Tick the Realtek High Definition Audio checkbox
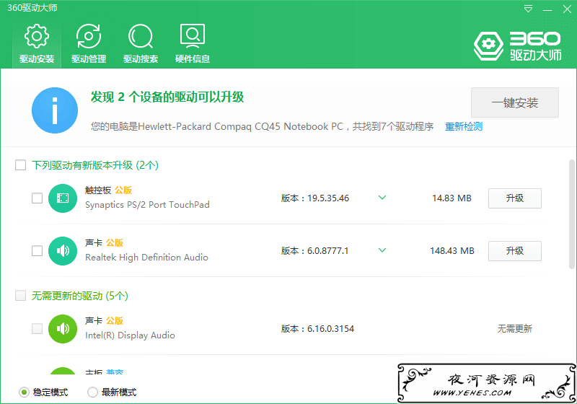 click(x=38, y=250)
